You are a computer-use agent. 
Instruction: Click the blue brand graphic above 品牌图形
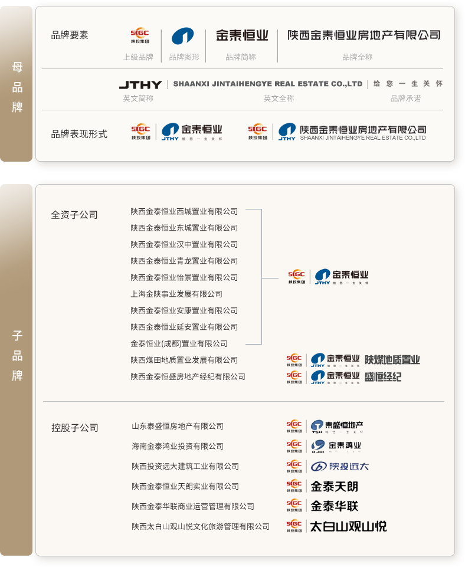coord(183,37)
